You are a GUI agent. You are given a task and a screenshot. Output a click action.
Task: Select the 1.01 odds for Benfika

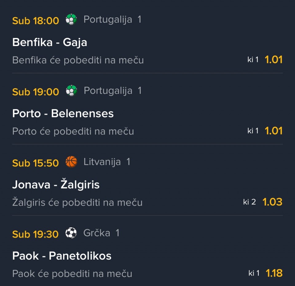[x=273, y=60]
